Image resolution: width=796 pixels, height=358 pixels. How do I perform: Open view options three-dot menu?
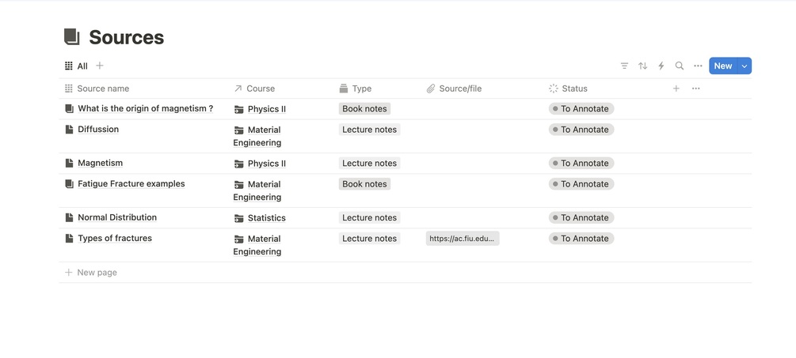pyautogui.click(x=698, y=66)
